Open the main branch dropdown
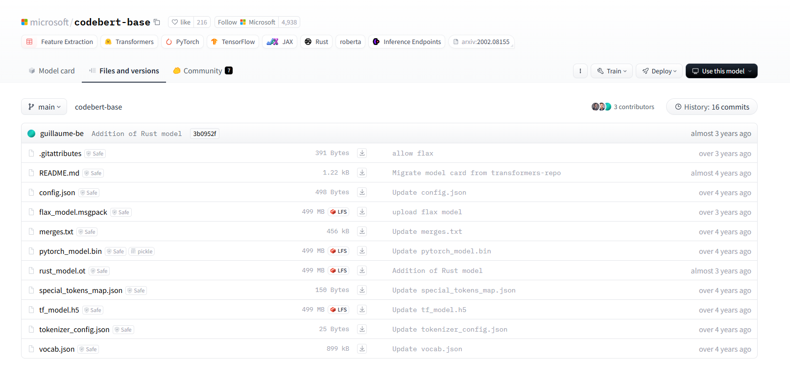The height and width of the screenshot is (382, 790). (44, 107)
